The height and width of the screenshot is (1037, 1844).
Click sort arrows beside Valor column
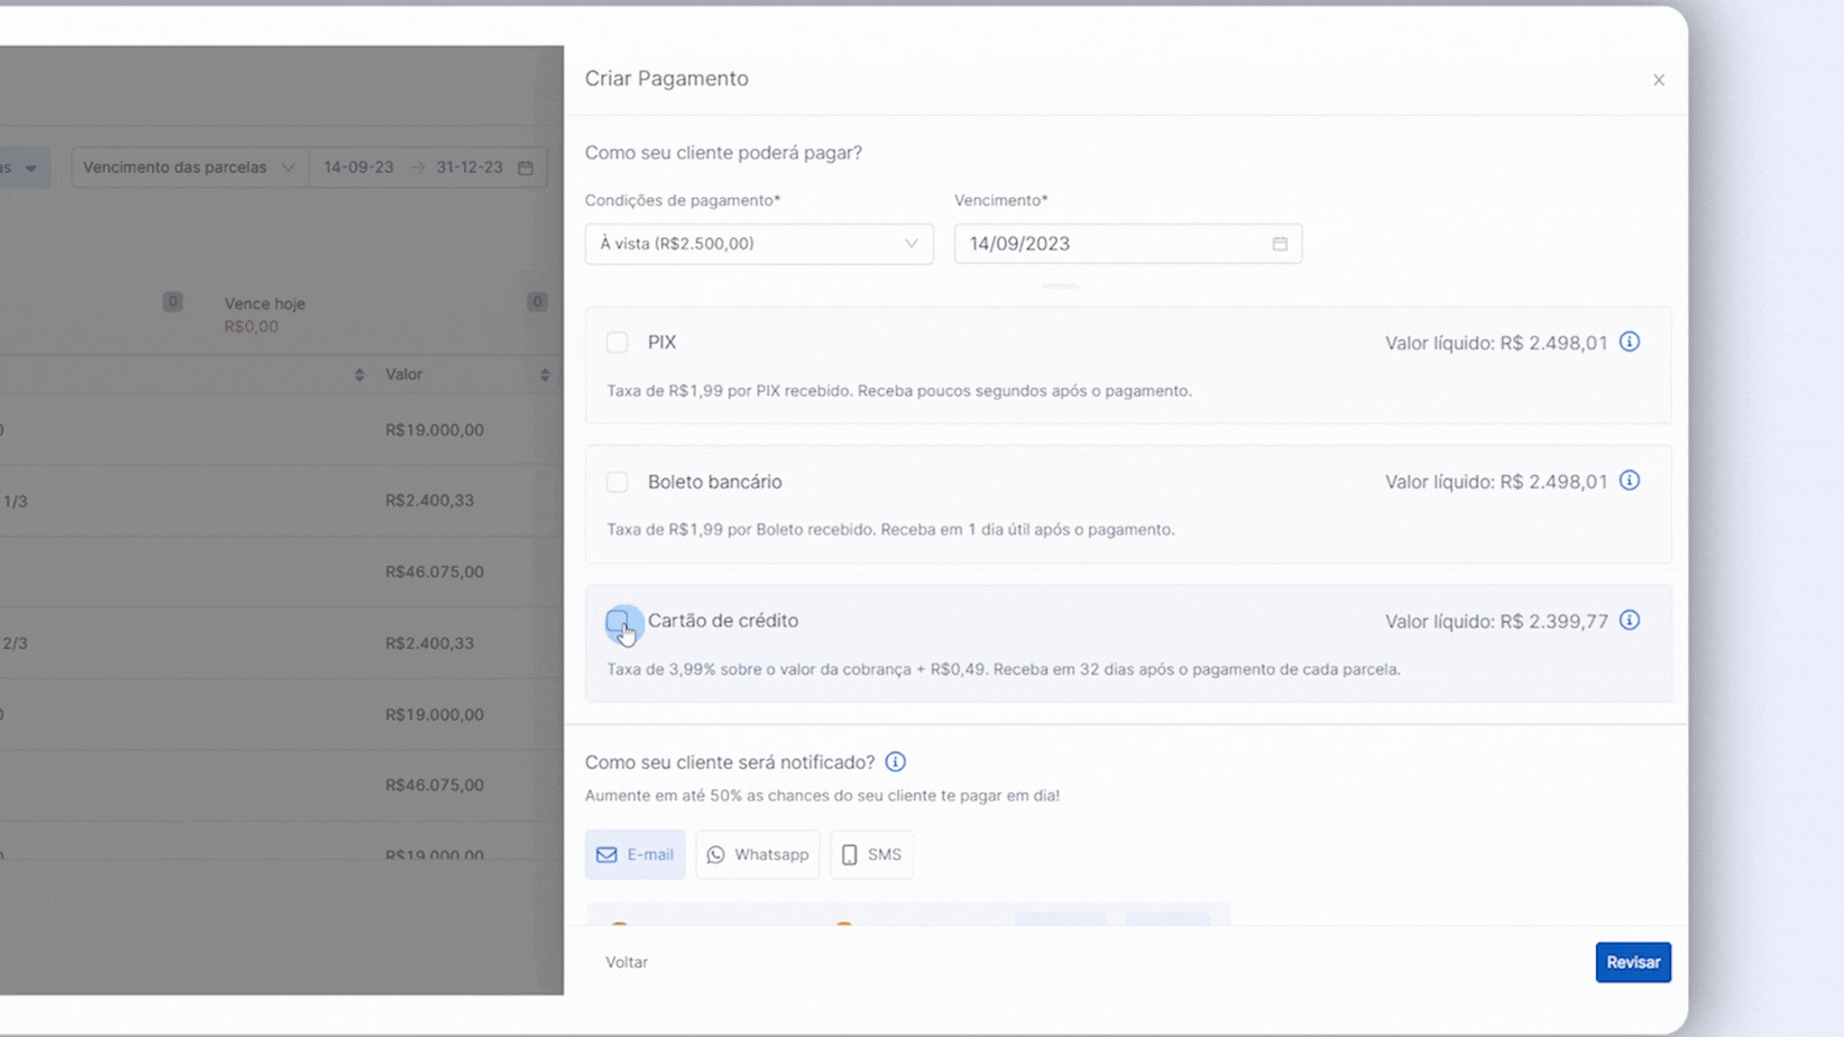545,375
